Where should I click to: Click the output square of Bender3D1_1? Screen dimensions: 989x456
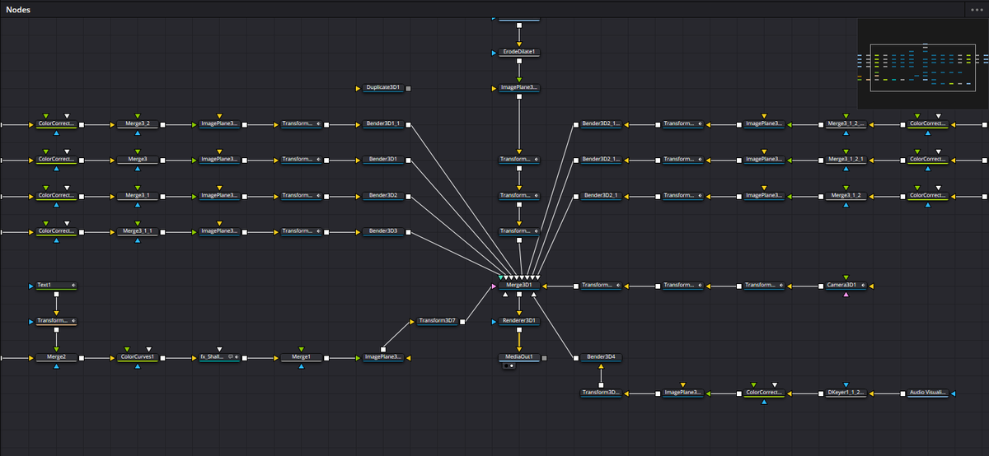coord(410,124)
